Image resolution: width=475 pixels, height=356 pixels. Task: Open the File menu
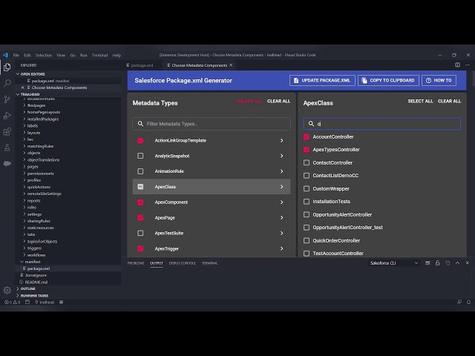click(16, 55)
